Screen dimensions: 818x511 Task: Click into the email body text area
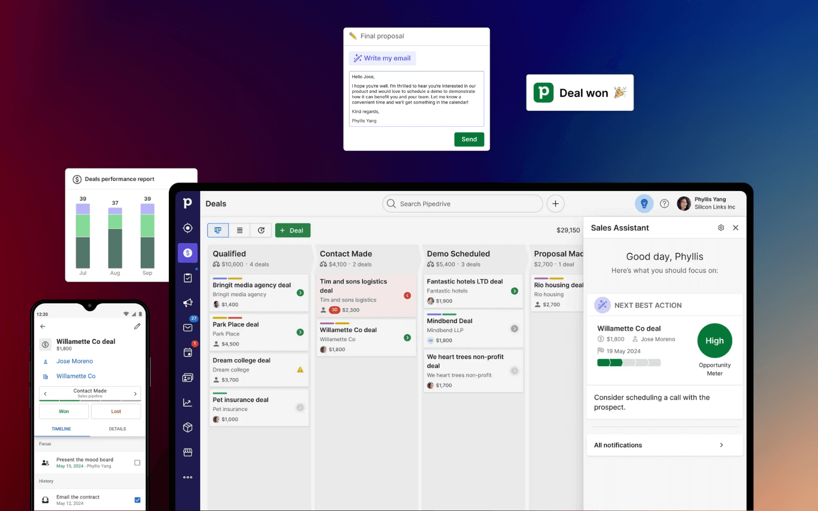point(416,99)
